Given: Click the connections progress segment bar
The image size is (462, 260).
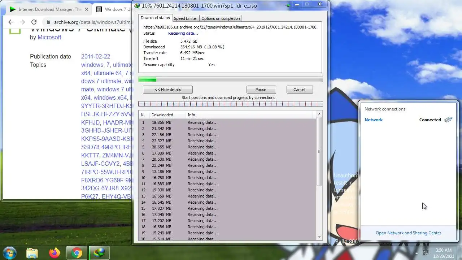Looking at the screenshot, I should tap(230, 104).
